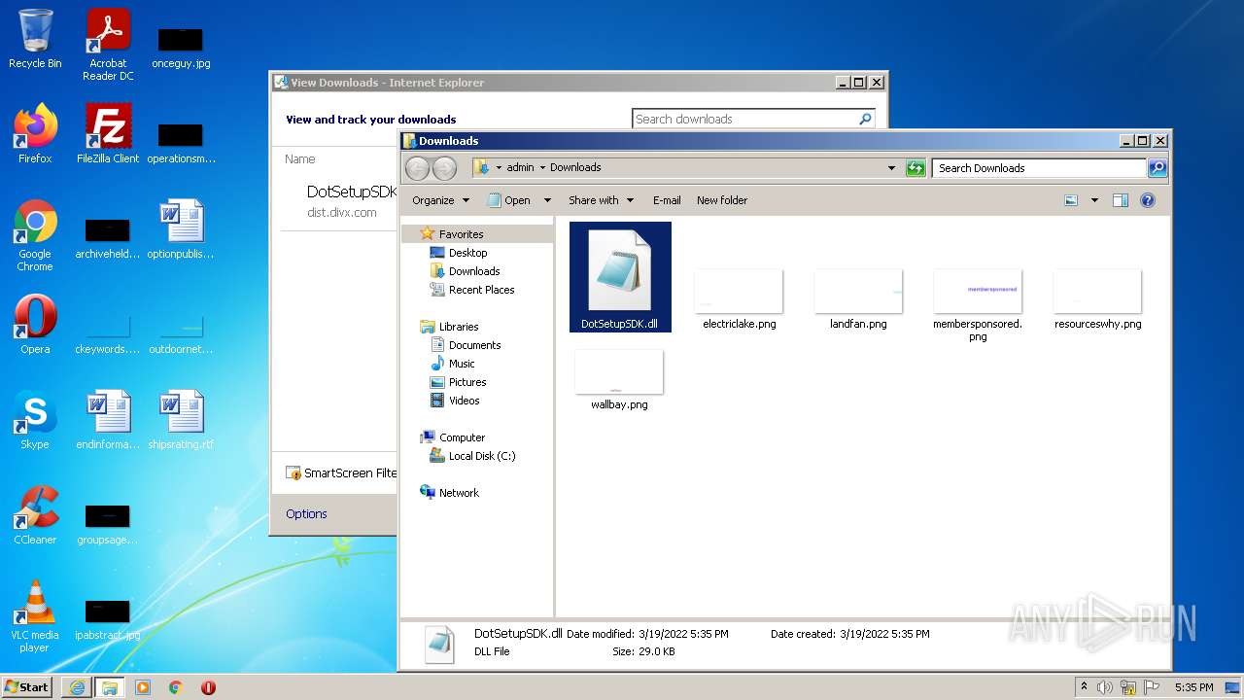This screenshot has height=700, width=1244.
Task: Change the view with the views icon
Action: pos(1071,200)
